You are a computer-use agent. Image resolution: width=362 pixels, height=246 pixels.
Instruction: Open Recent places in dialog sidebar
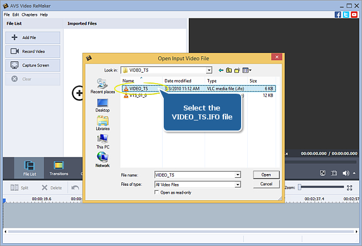[x=102, y=86]
